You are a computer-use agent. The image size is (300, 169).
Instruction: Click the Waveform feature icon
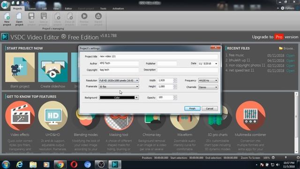[184, 122]
